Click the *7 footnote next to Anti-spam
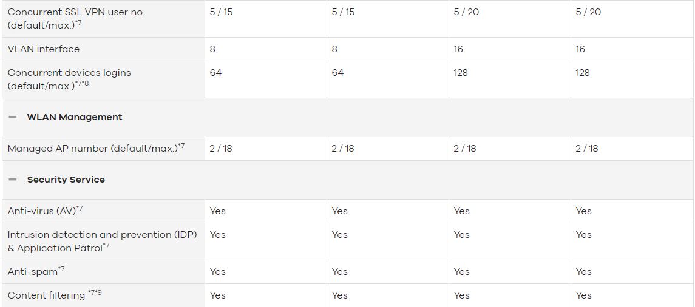 [62, 269]
